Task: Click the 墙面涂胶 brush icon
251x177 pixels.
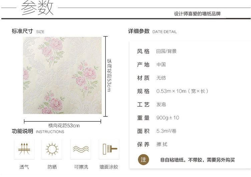Action: click(x=109, y=149)
